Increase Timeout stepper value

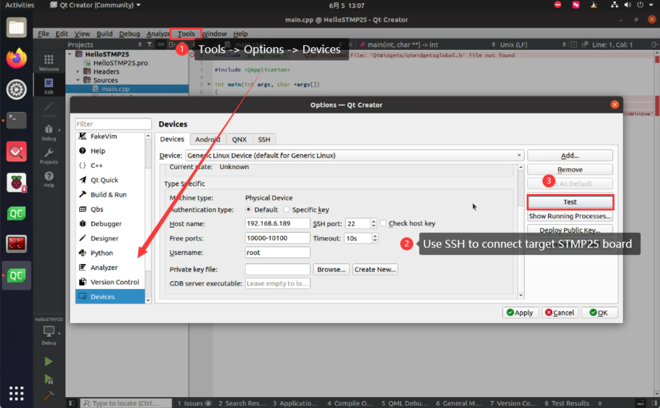click(x=375, y=236)
